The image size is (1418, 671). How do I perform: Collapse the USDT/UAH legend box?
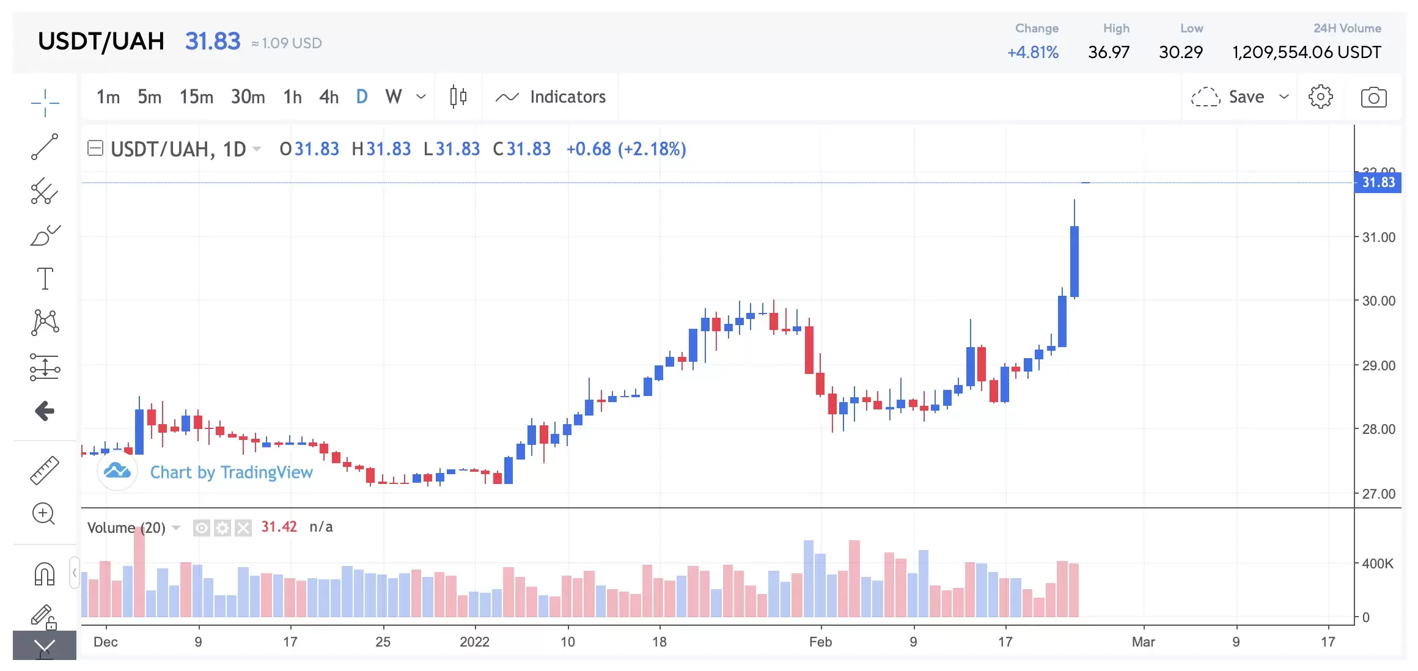point(95,148)
